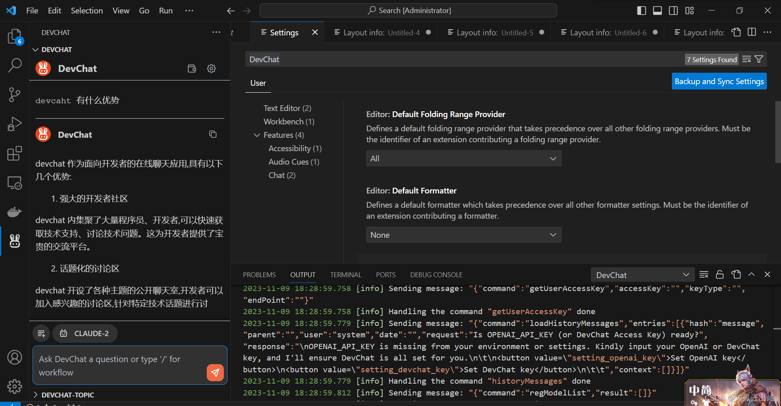This screenshot has height=406, width=781.
Task: Select Text Editor (2) settings category
Action: [287, 108]
